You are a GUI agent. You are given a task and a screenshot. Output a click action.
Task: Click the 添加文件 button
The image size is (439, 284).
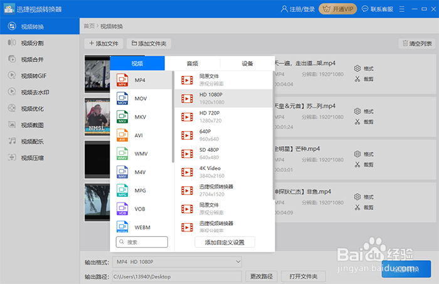point(104,43)
